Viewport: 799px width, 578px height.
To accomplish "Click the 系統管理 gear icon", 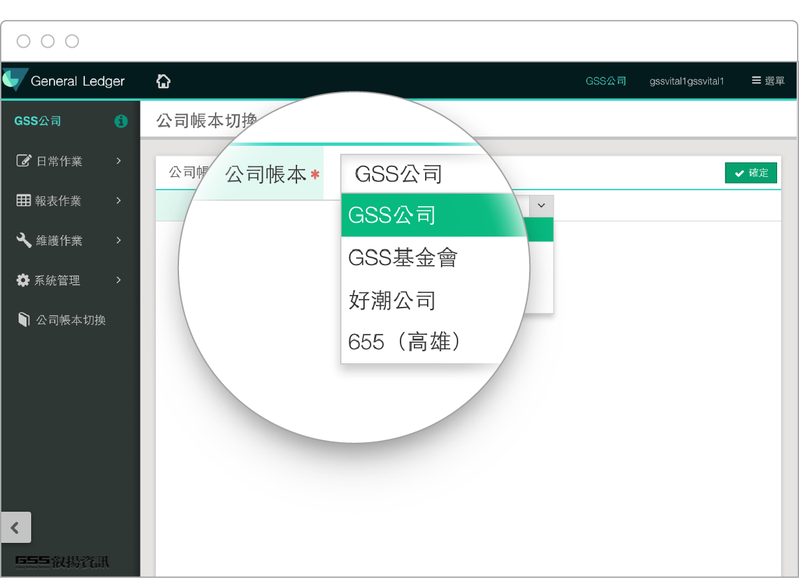I will [x=23, y=280].
